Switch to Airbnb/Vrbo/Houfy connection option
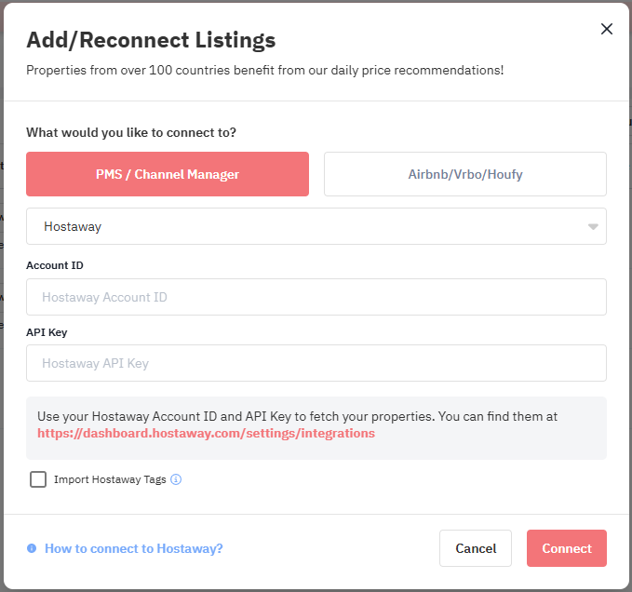Image resolution: width=632 pixels, height=592 pixels. coord(465,174)
